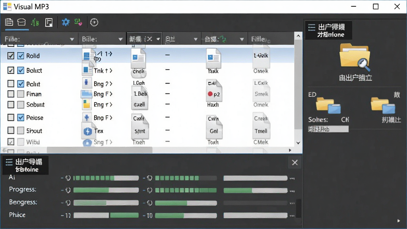Expand the Tnk chevron in Boluct row
Screen dimensions: 407x229
tap(111, 70)
